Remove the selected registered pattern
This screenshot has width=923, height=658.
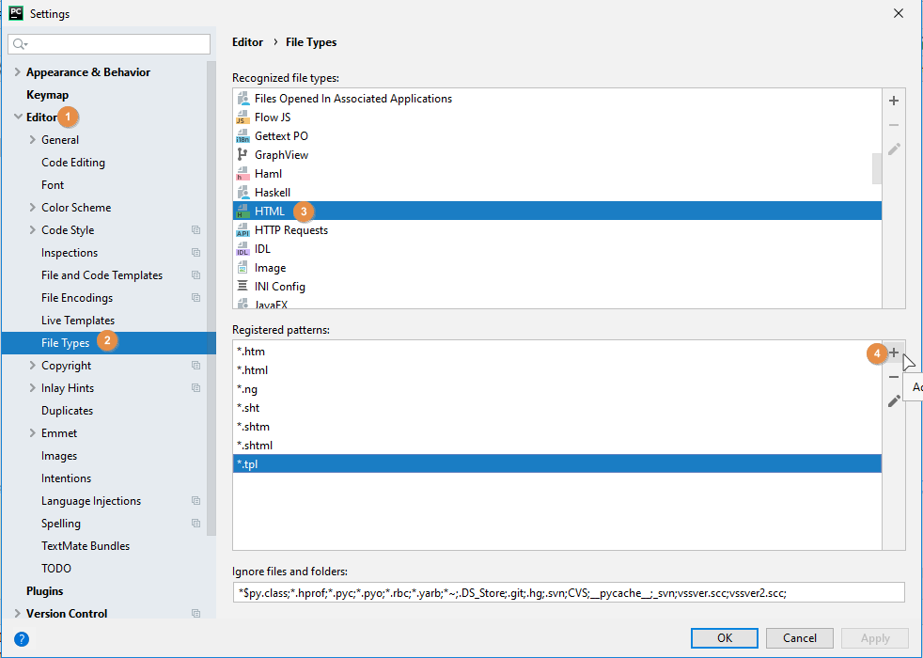coord(894,377)
